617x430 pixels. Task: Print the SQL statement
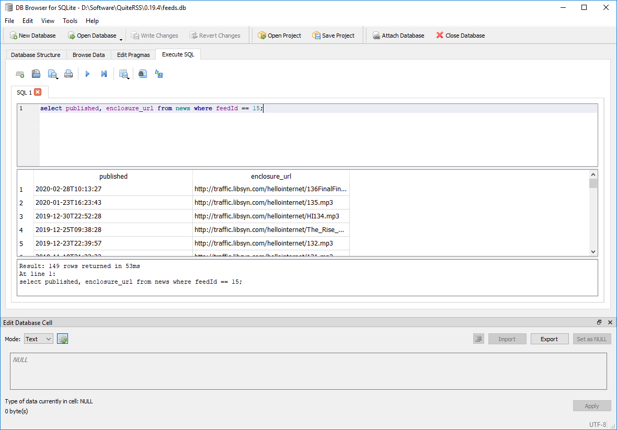point(68,74)
